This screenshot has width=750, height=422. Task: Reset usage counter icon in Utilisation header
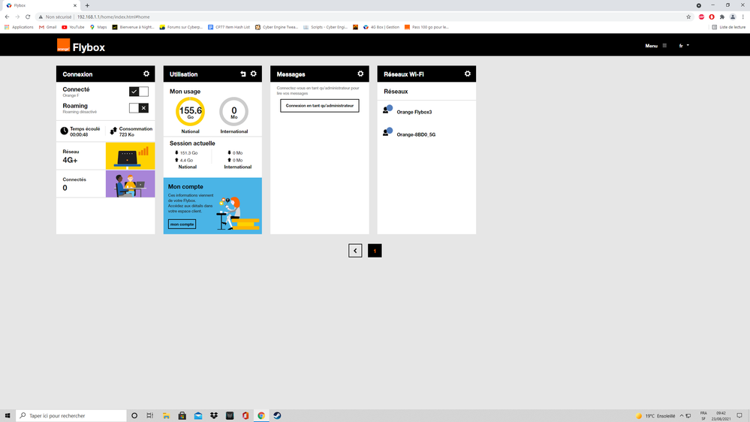pyautogui.click(x=243, y=74)
